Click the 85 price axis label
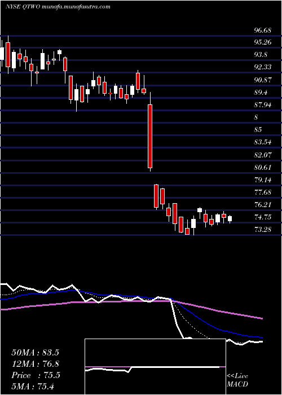The image size is (282, 395). pyautogui.click(x=258, y=130)
